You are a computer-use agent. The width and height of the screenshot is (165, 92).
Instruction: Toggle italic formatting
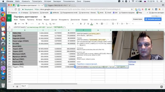[x=85, y=24]
